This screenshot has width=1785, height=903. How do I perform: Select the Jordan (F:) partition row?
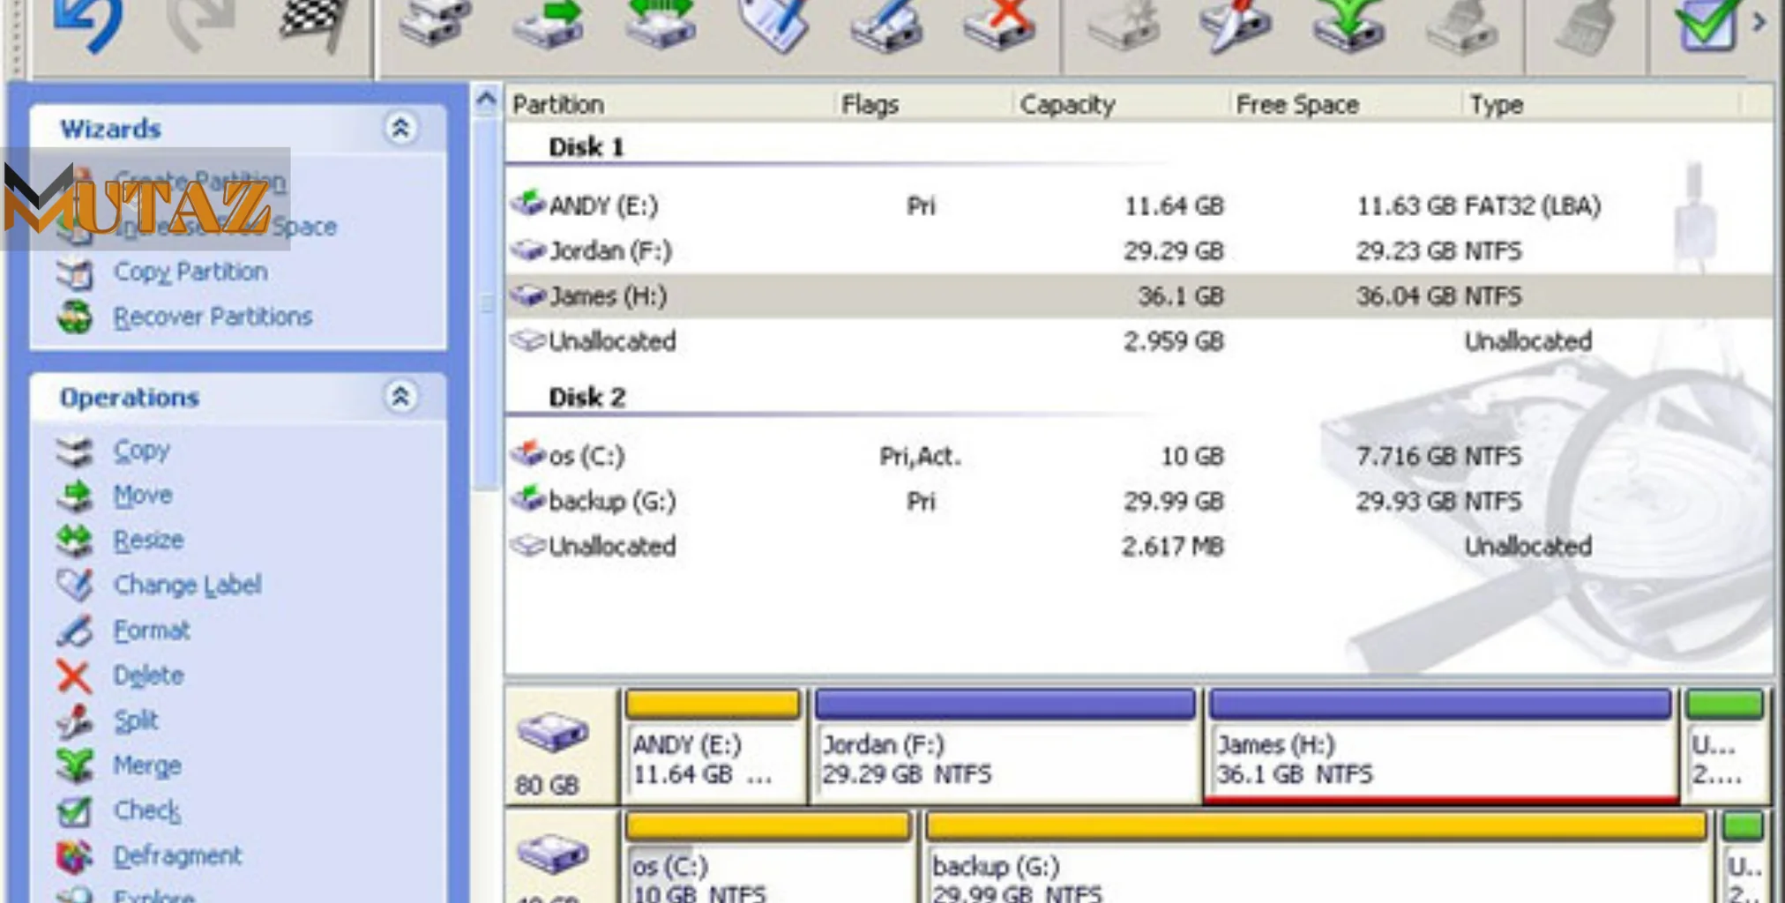coord(1139,250)
